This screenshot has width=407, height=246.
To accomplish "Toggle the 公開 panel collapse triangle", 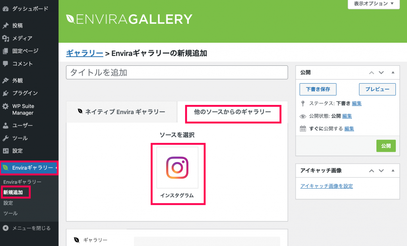I will click(x=393, y=72).
